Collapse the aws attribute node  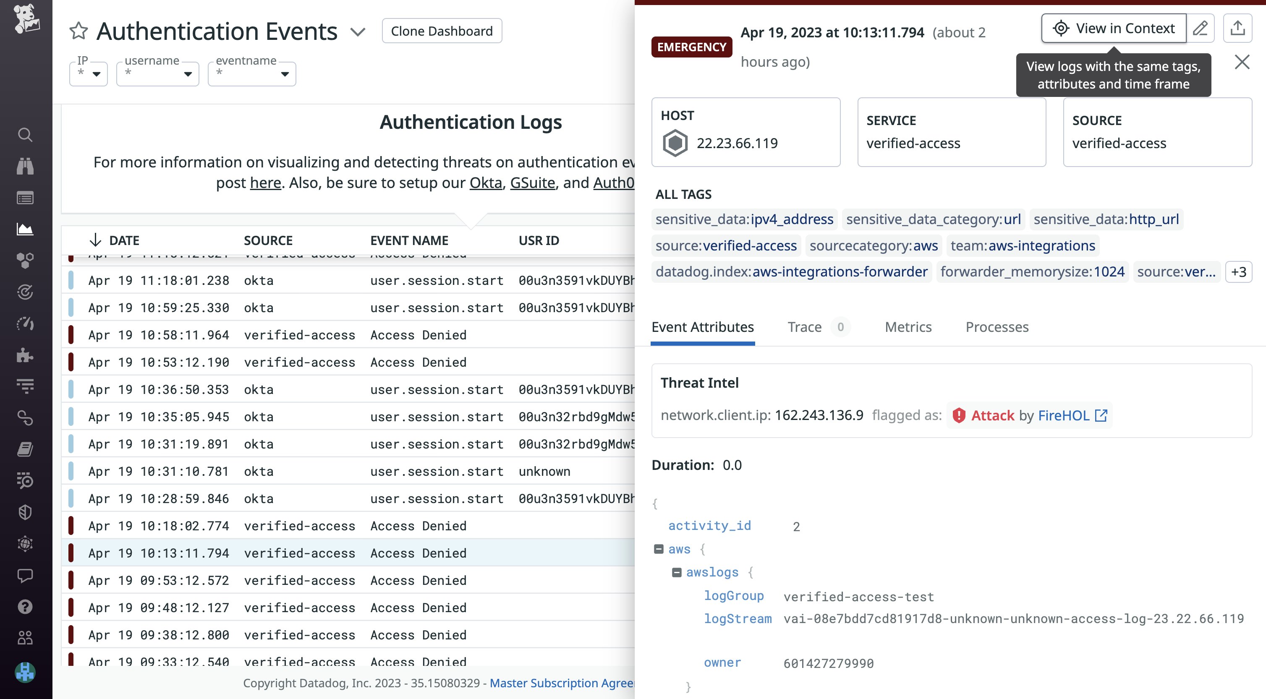(x=659, y=549)
